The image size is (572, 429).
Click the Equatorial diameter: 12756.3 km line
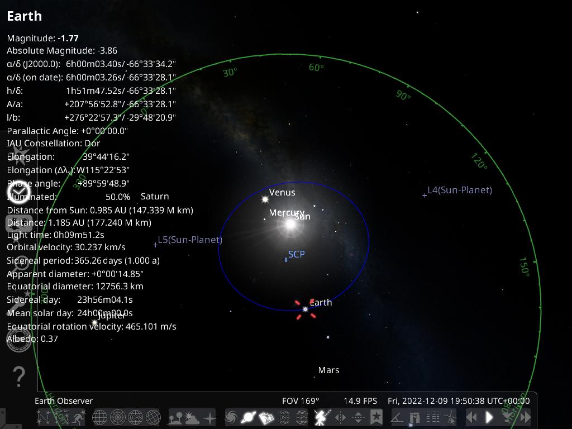pos(75,287)
